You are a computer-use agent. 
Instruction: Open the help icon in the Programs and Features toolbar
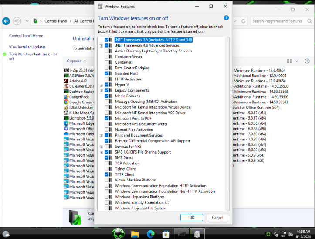click(x=307, y=61)
